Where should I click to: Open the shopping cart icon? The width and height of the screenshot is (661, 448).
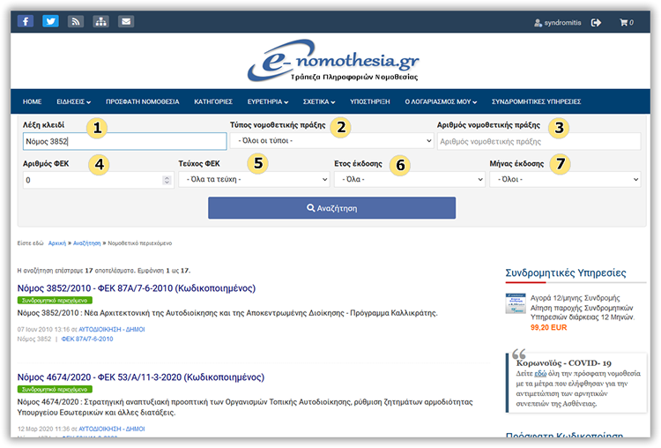pyautogui.click(x=626, y=22)
